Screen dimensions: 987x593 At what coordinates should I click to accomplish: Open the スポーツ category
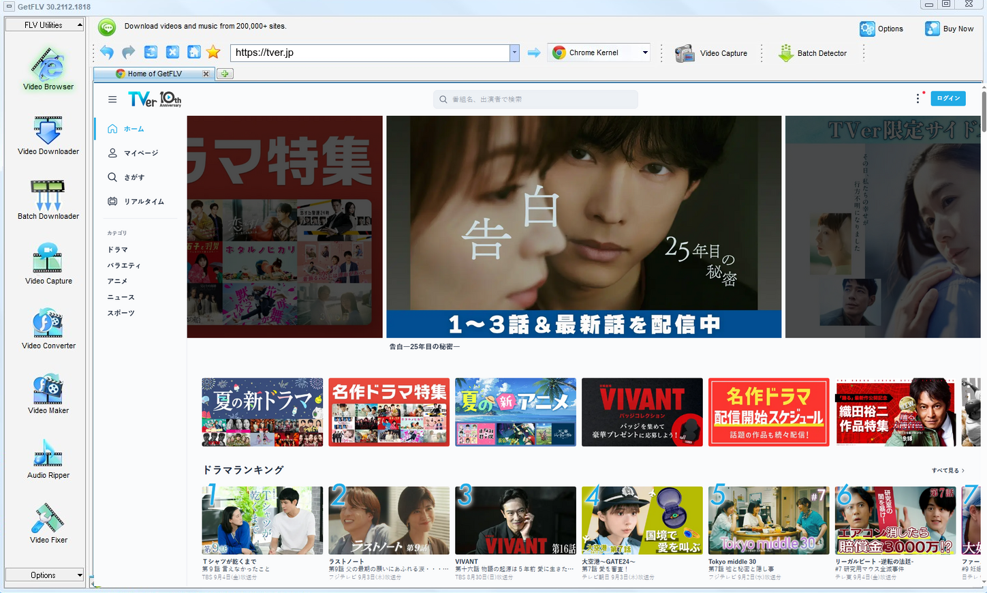pos(121,314)
